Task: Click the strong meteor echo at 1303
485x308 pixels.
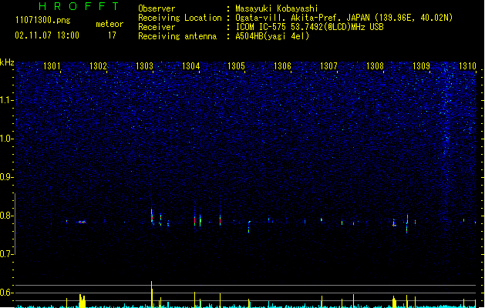Action: click(x=152, y=216)
